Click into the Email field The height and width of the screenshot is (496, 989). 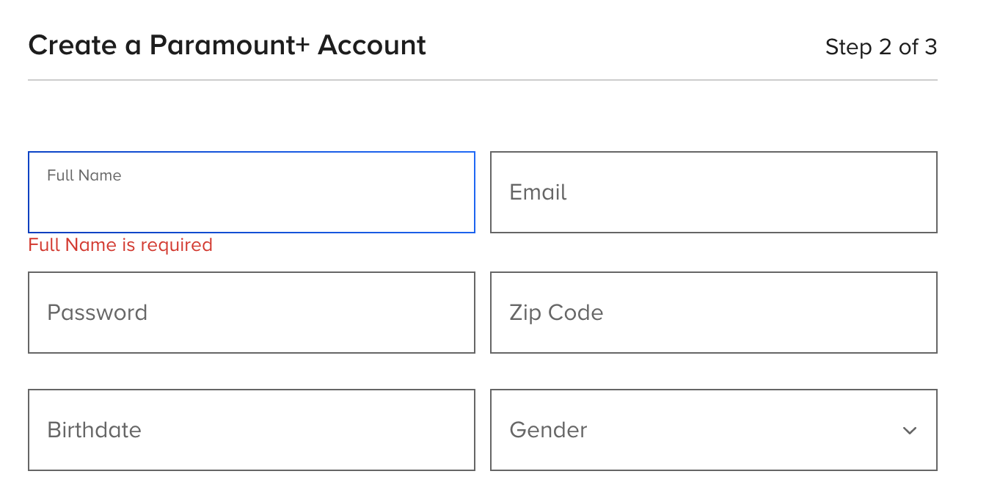(713, 192)
